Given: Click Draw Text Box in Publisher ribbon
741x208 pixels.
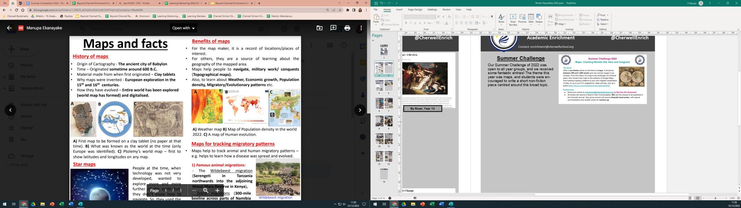Looking at the screenshot, I should point(513,20).
